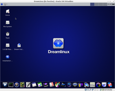
Task: Open the terminal from the dock
Action: (11, 85)
